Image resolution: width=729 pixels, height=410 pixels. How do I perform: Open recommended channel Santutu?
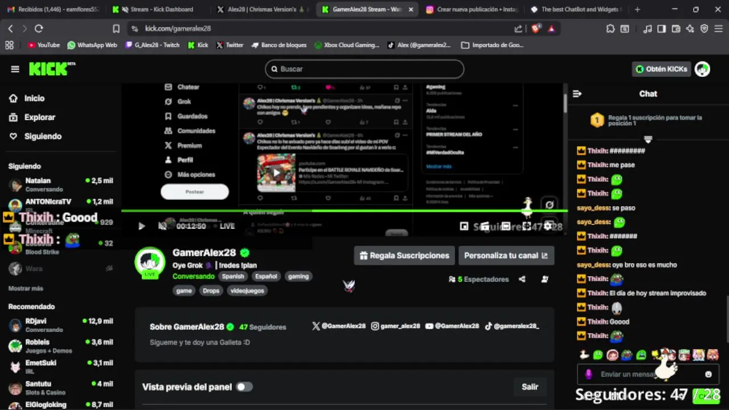[60, 387]
